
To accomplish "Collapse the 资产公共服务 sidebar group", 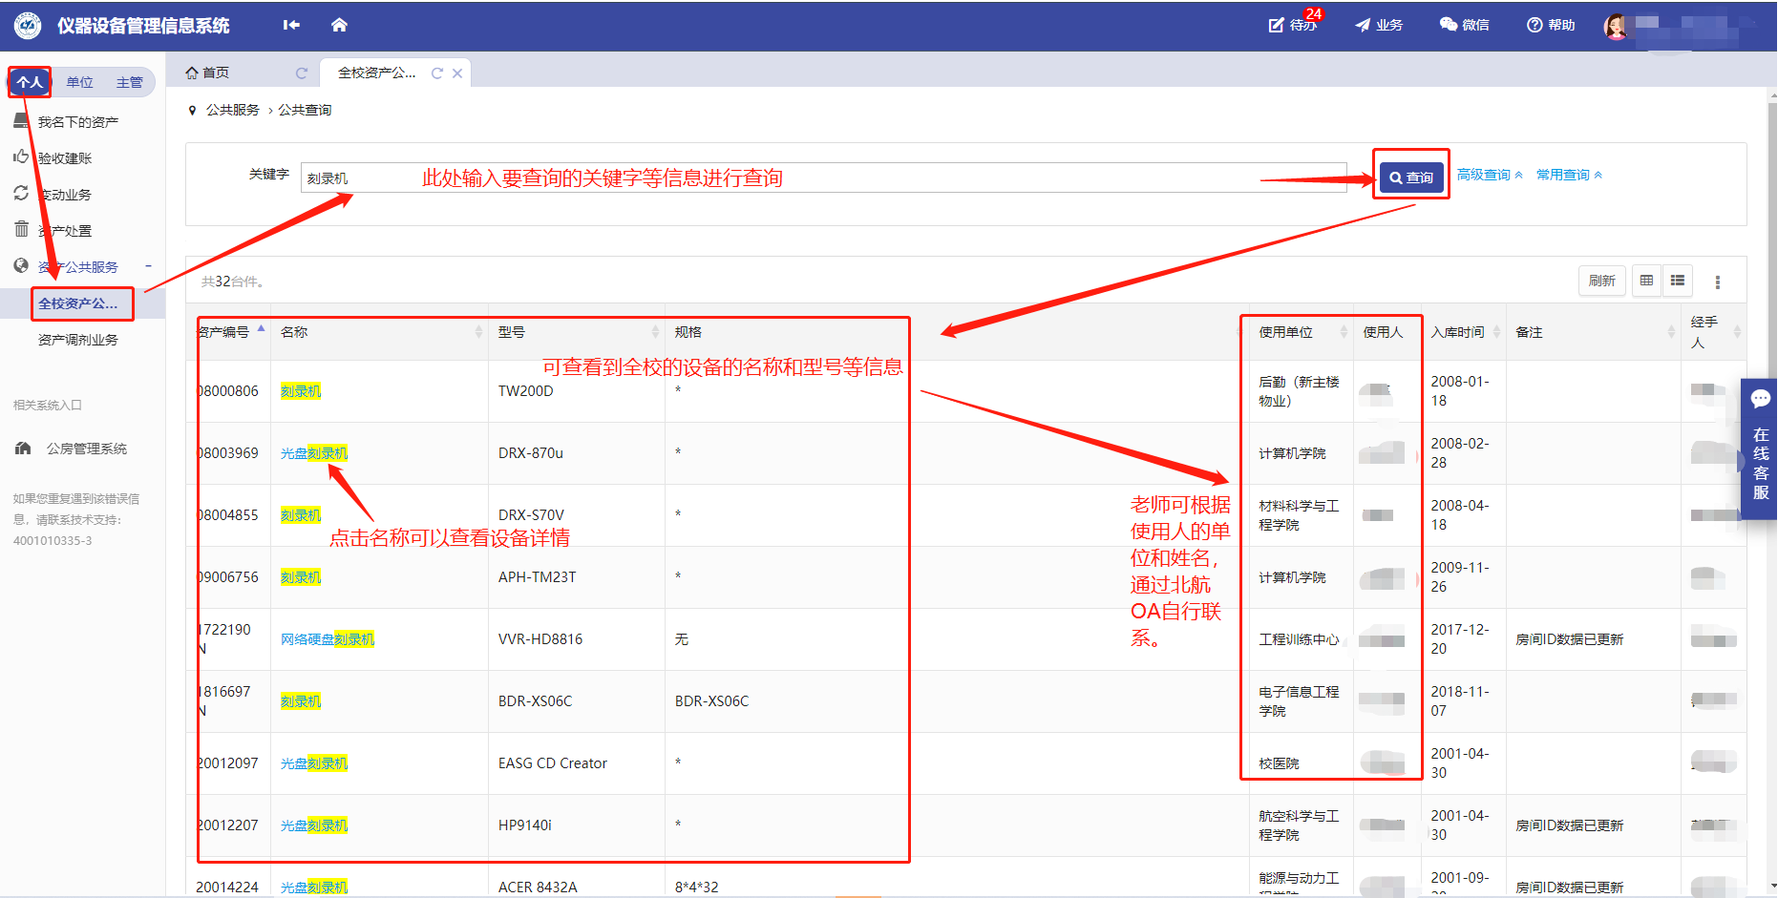I will tap(148, 266).
